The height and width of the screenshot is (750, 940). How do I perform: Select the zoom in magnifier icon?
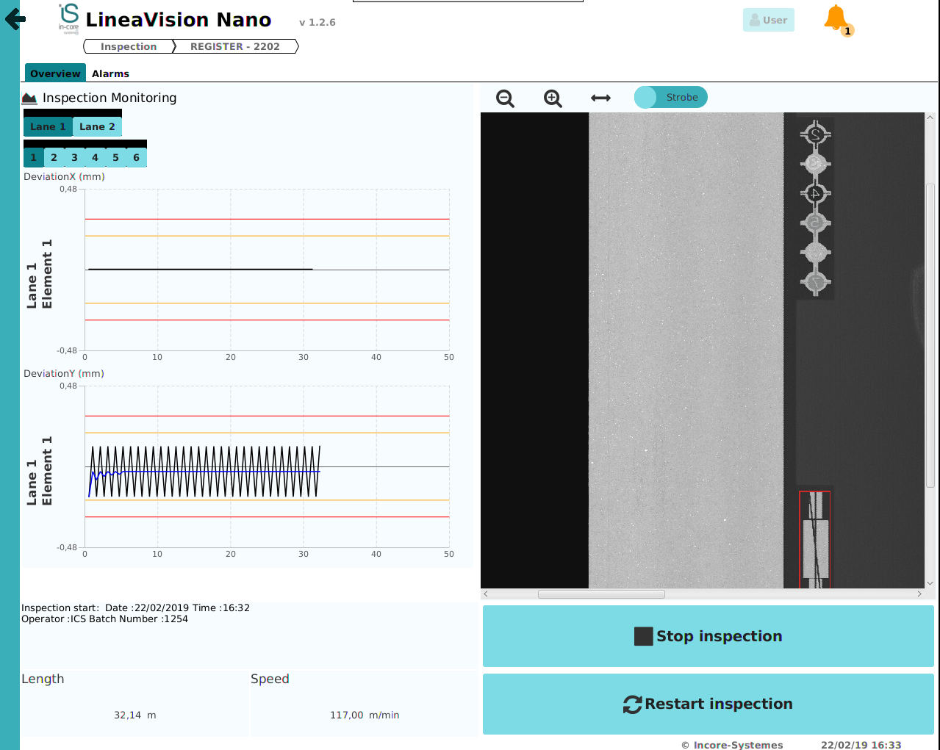552,97
